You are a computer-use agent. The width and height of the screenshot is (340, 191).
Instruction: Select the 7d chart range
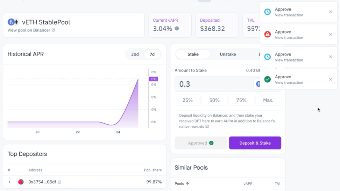(x=152, y=54)
